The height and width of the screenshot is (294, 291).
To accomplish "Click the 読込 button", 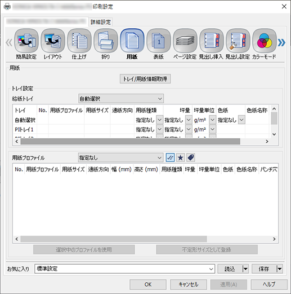I will pos(230,269).
